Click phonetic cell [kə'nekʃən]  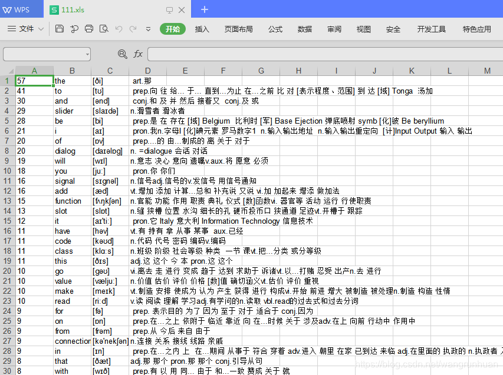[x=110, y=341]
